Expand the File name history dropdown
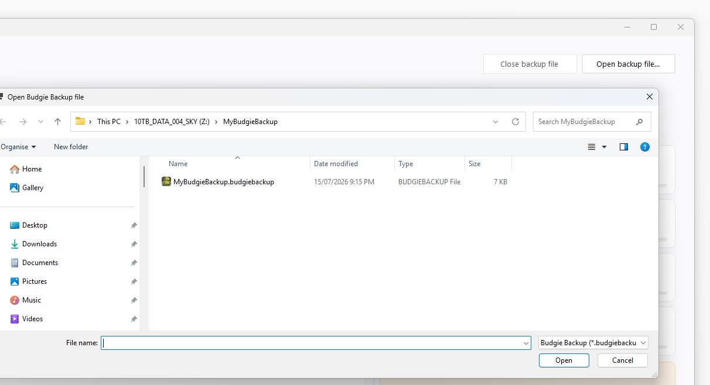Viewport: 710px width, 385px height. tap(526, 343)
